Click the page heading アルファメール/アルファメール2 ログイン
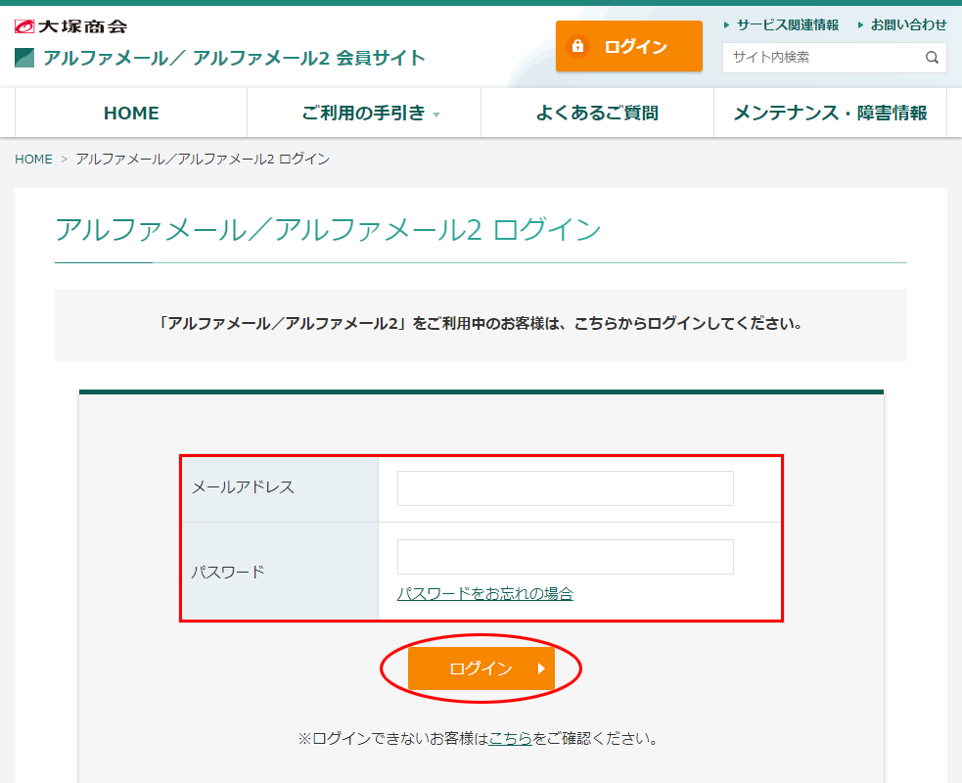 [328, 229]
